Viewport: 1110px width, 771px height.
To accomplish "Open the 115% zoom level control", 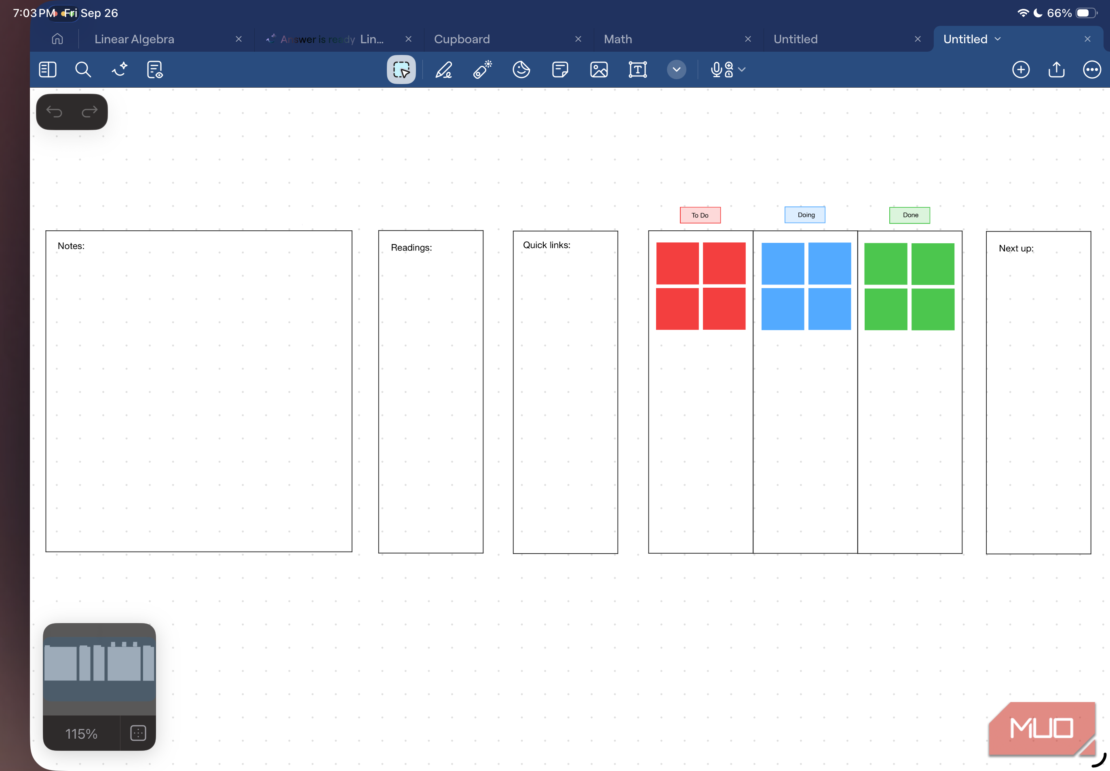I will [81, 734].
